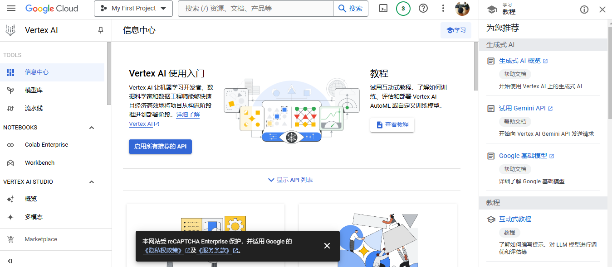Screen dimensions: 612x267
Task: Collapse the NOTEBOOKS section
Action: click(x=92, y=128)
